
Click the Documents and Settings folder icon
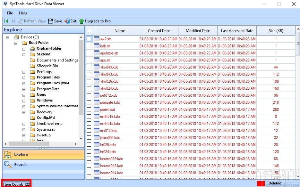[x=33, y=60]
